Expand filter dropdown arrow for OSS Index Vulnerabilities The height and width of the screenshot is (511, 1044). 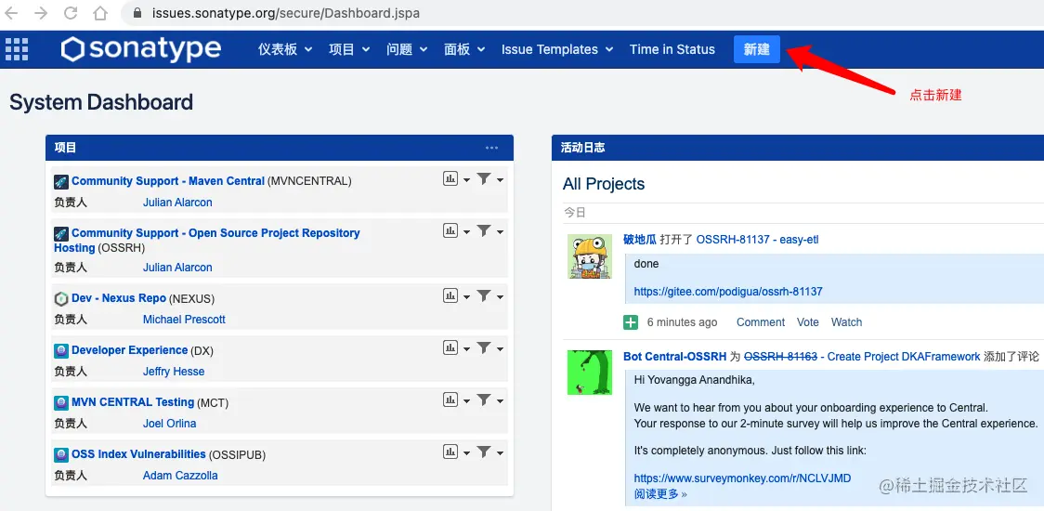500,453
